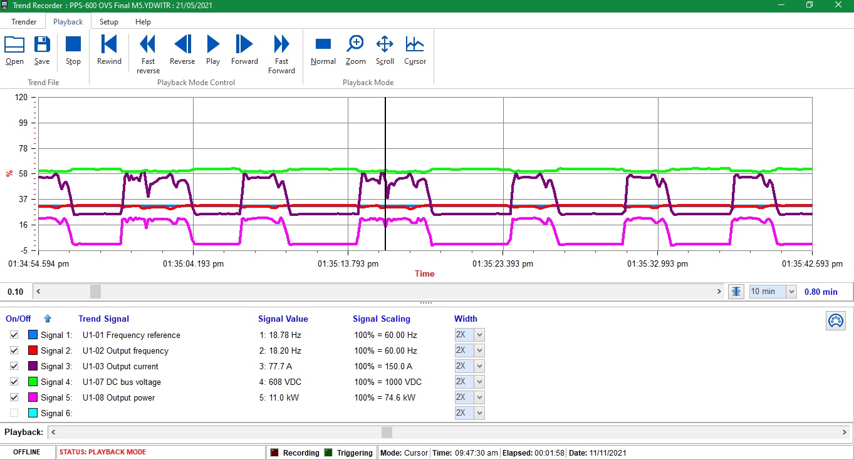The height and width of the screenshot is (460, 854).
Task: Uncheck Signal 4 DC bus voltage
Action: [14, 382]
